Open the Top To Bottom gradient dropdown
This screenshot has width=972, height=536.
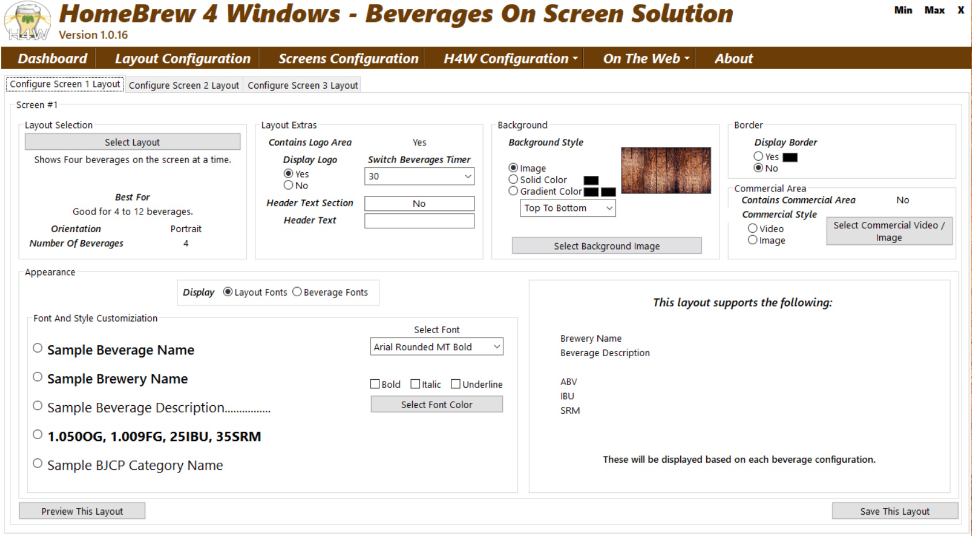[x=568, y=208]
